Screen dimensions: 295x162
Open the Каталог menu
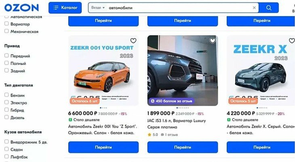click(x=65, y=8)
